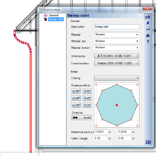The width and height of the screenshot is (156, 157).
Task: Open the Material, bottom dropdown
Action: point(117,48)
